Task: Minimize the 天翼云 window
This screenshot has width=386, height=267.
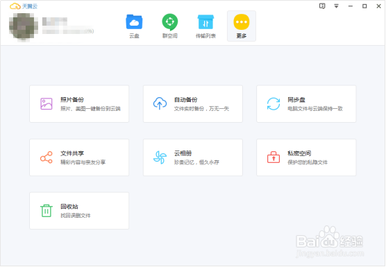Action: coord(351,6)
